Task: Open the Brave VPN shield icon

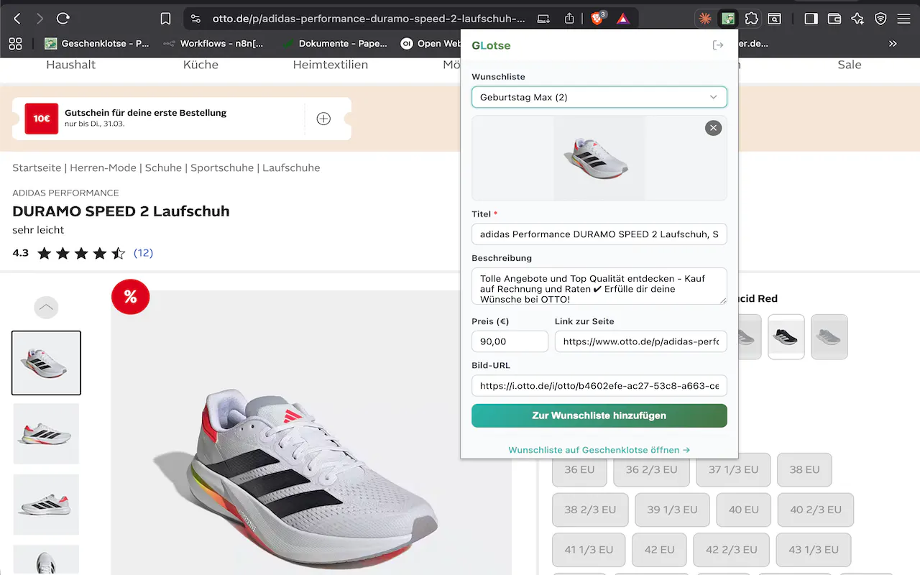Action: point(880,19)
